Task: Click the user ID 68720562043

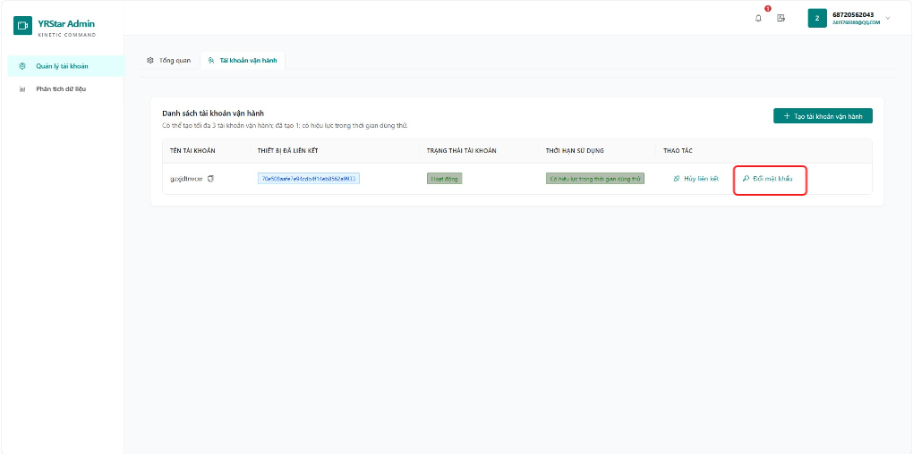Action: pyautogui.click(x=853, y=14)
